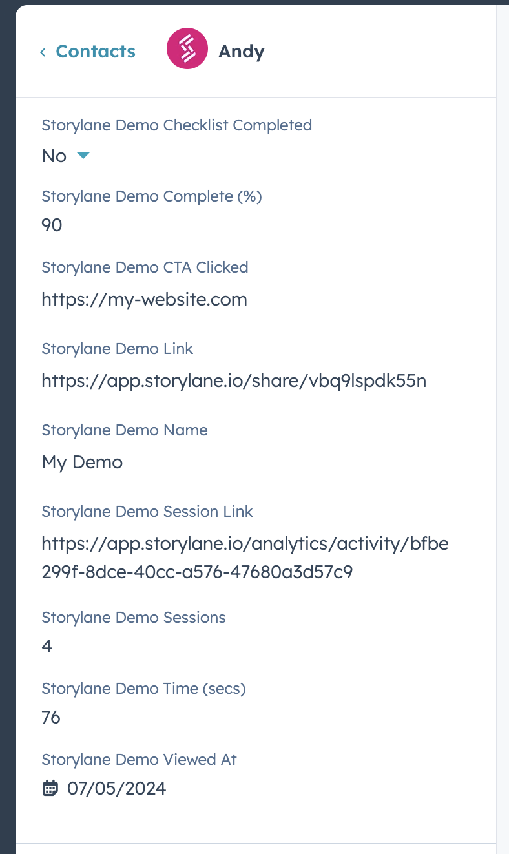Click the my-website.com CTA Clicked value
The height and width of the screenshot is (854, 509).
(144, 300)
